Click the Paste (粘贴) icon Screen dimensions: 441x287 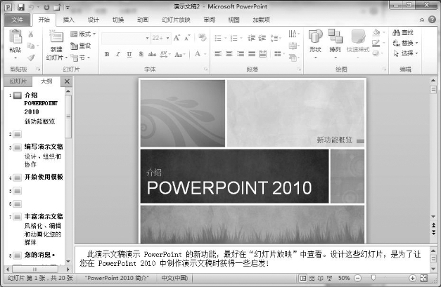[15, 36]
